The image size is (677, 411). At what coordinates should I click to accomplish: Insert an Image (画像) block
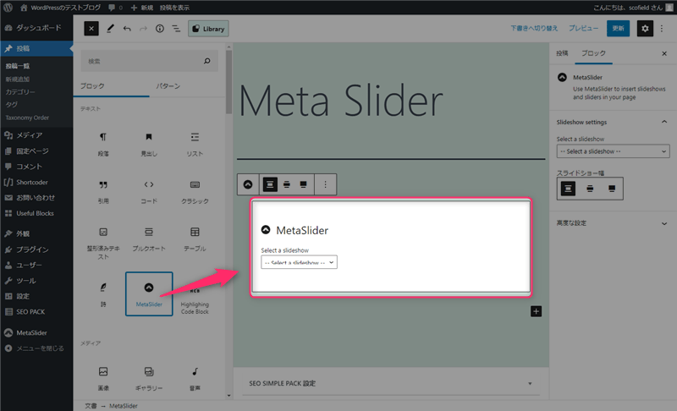coord(103,379)
